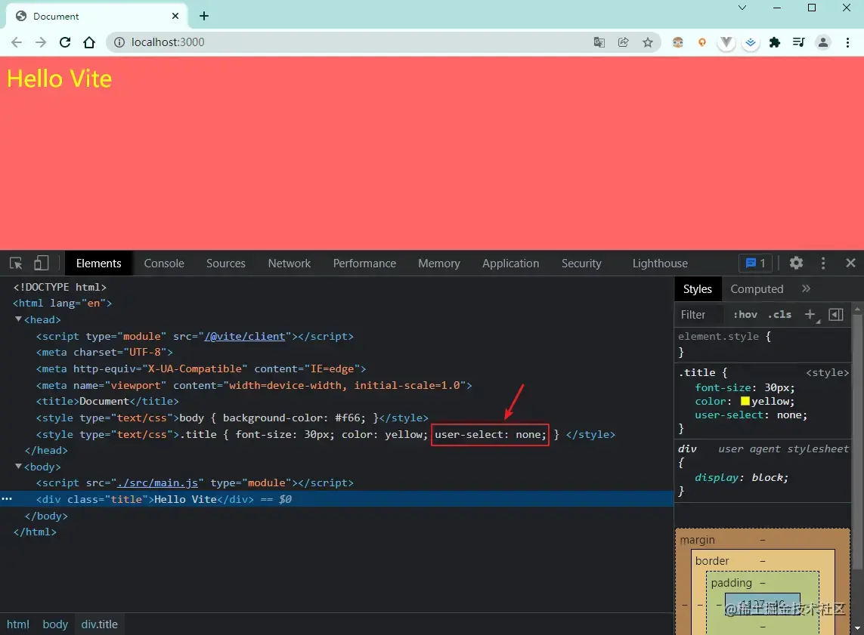Collapse the head element node
The image size is (864, 635).
(19, 319)
